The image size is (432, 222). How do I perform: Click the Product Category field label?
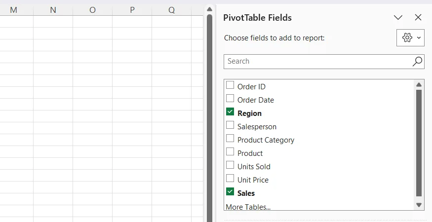pos(266,140)
